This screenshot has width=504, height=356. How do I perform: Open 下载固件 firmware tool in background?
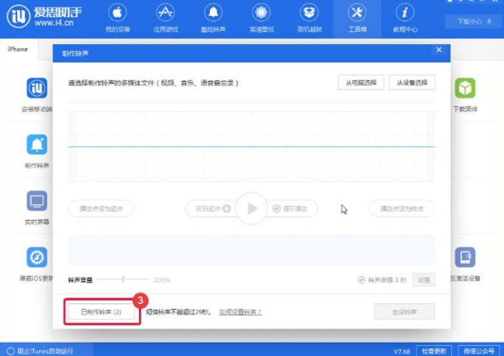pos(465,95)
